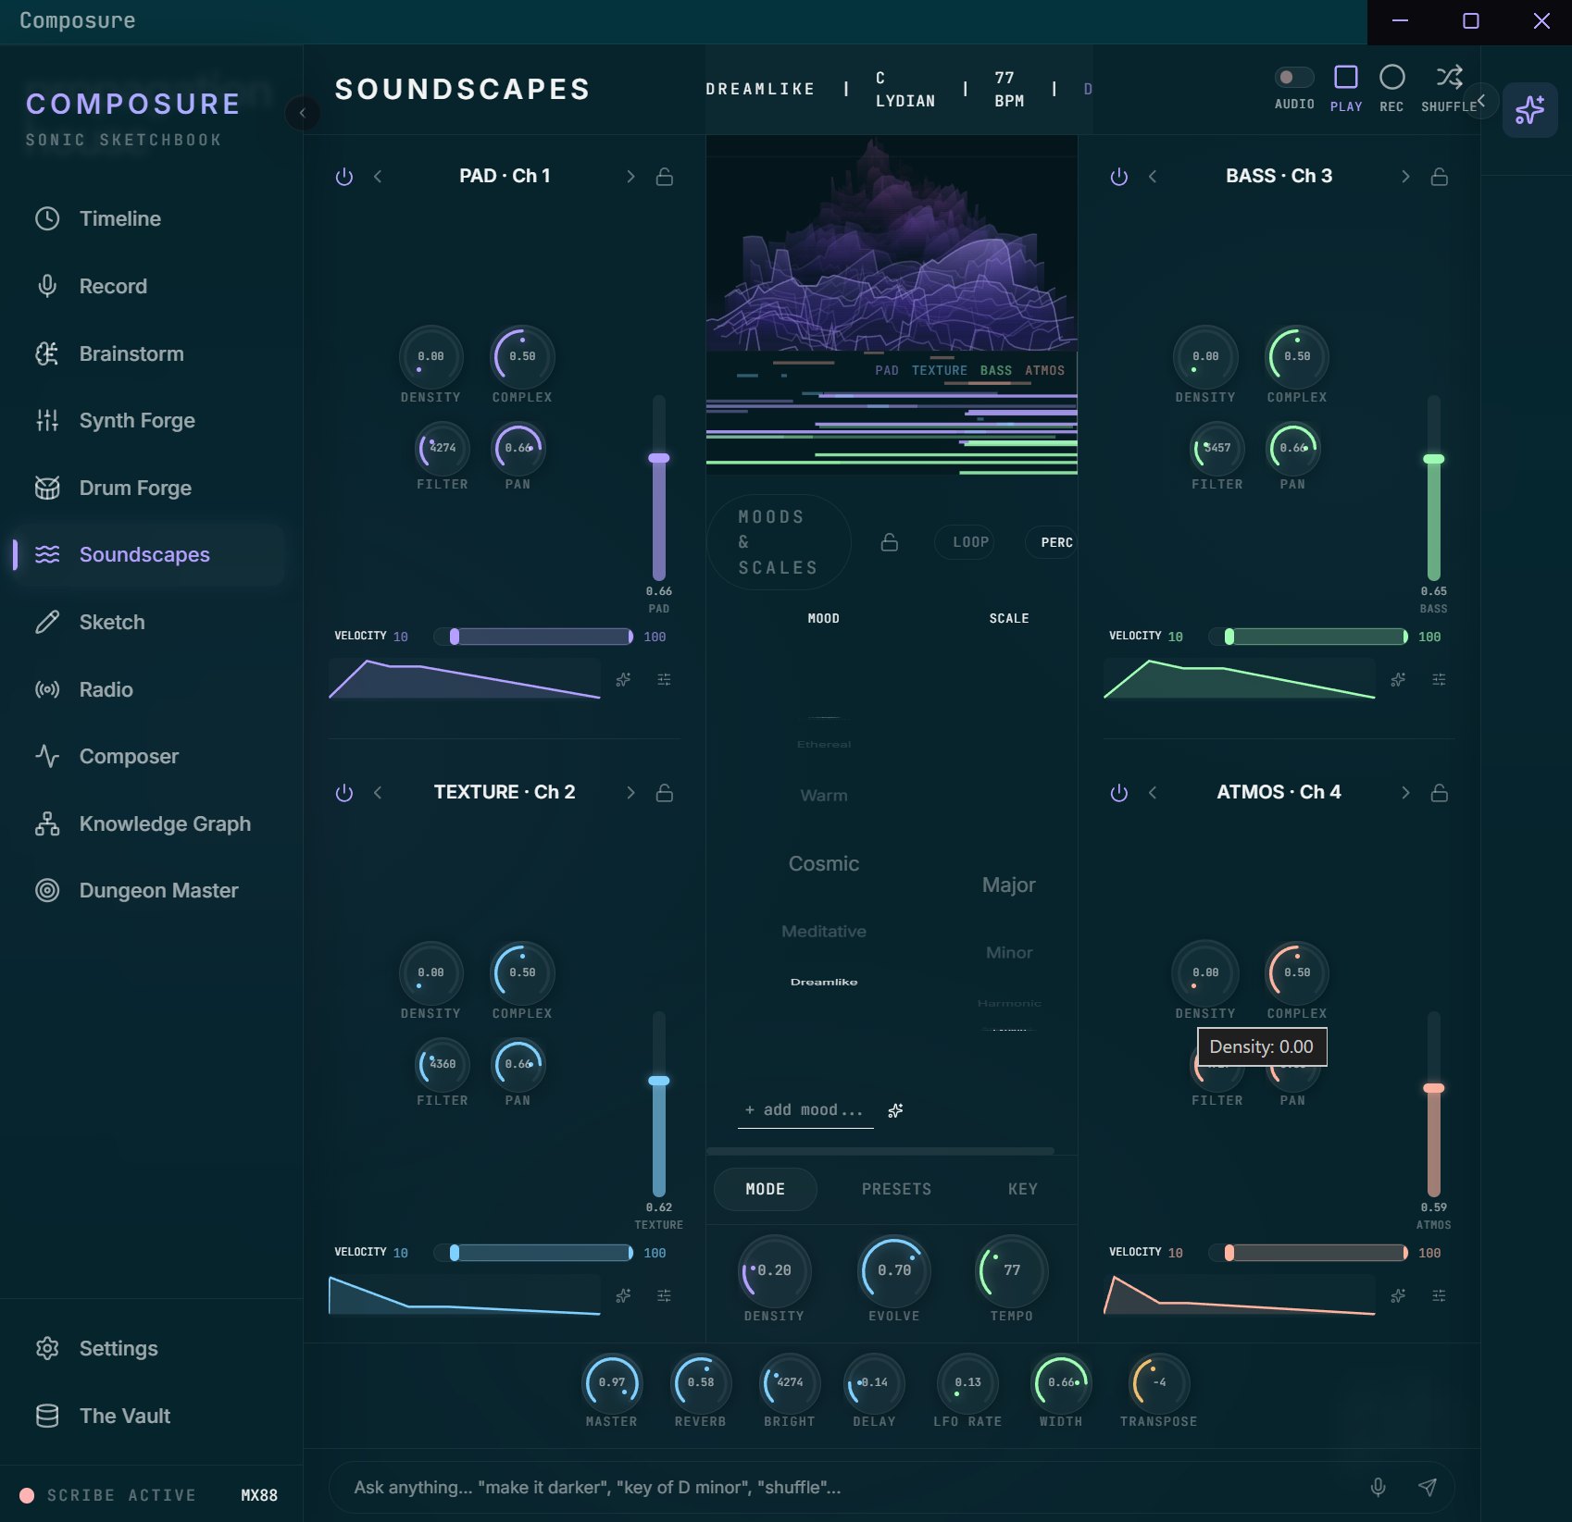Open BASS envelope settings sliders icon
This screenshot has height=1522, width=1572.
[x=1439, y=679]
